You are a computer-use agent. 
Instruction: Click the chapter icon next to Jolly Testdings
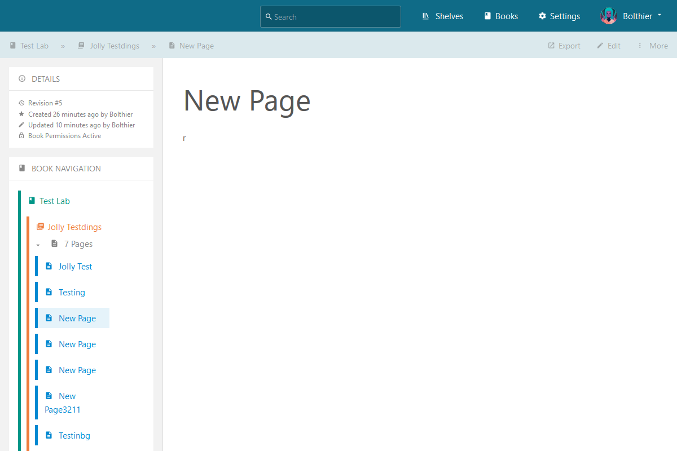(x=39, y=227)
